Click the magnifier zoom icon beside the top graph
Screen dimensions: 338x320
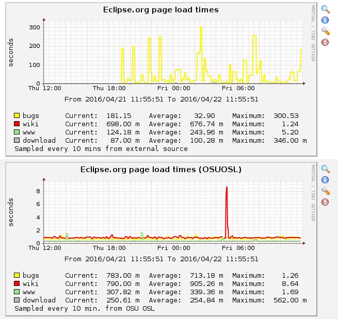[325, 9]
